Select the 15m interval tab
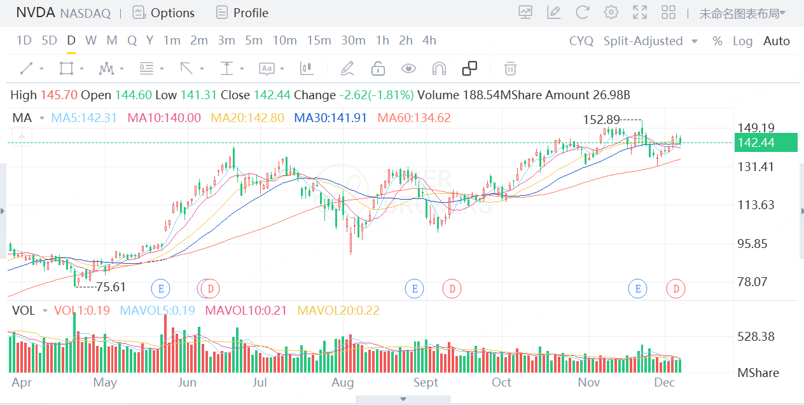The height and width of the screenshot is (405, 804). [x=319, y=40]
